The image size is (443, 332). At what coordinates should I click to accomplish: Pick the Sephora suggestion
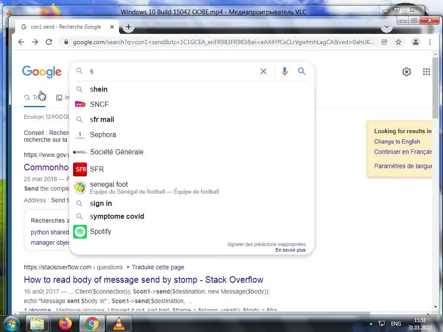pyautogui.click(x=192, y=135)
